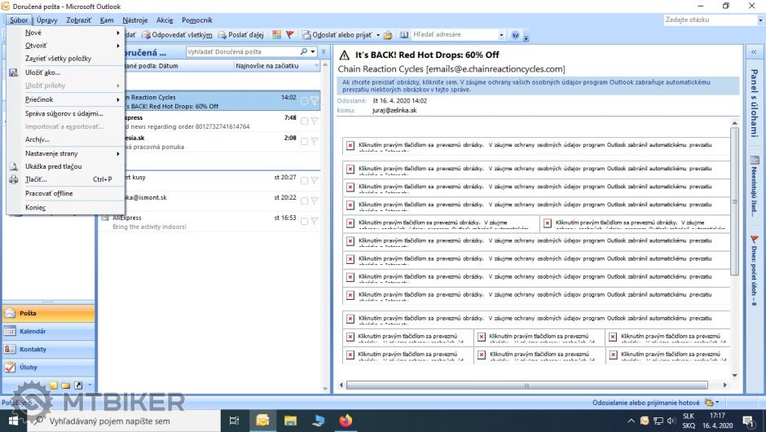This screenshot has height=432, width=766.
Task: Expand the 'Odoslať alebo prijať' dropdown arrow
Action: tap(377, 35)
